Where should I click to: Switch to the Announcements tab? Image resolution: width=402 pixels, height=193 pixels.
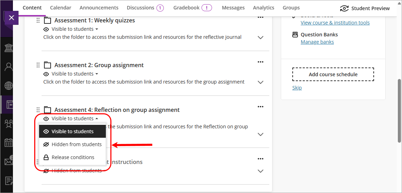[x=99, y=8]
